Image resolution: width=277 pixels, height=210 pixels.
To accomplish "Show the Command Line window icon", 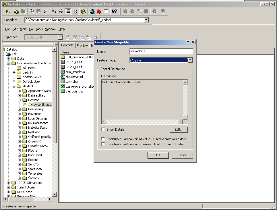I will [x=106, y=11].
